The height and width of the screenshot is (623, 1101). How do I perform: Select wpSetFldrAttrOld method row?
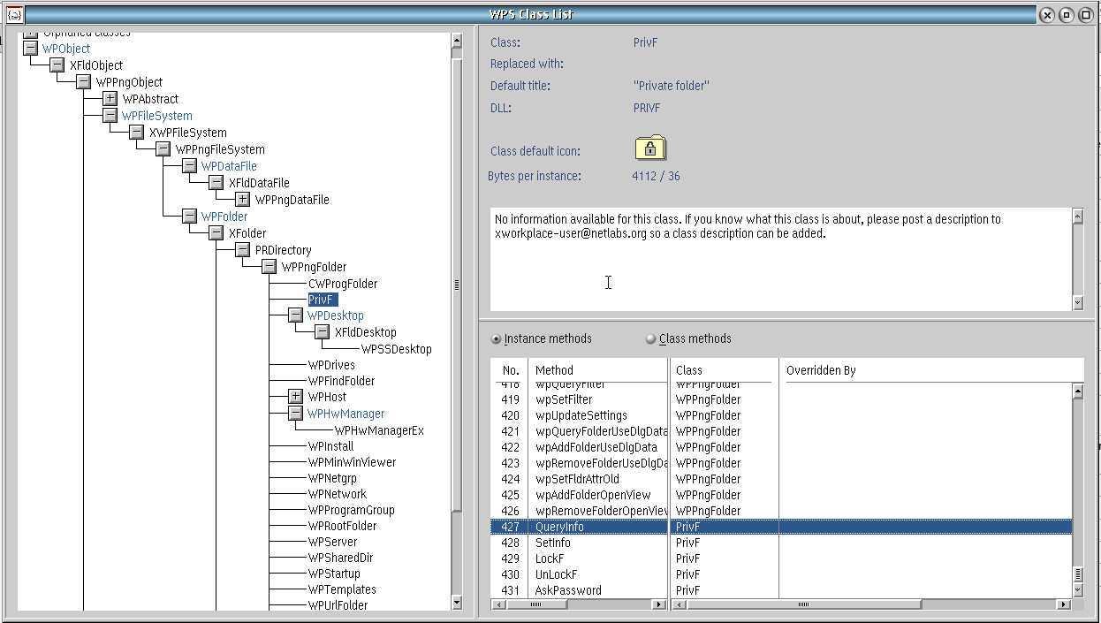coord(781,479)
